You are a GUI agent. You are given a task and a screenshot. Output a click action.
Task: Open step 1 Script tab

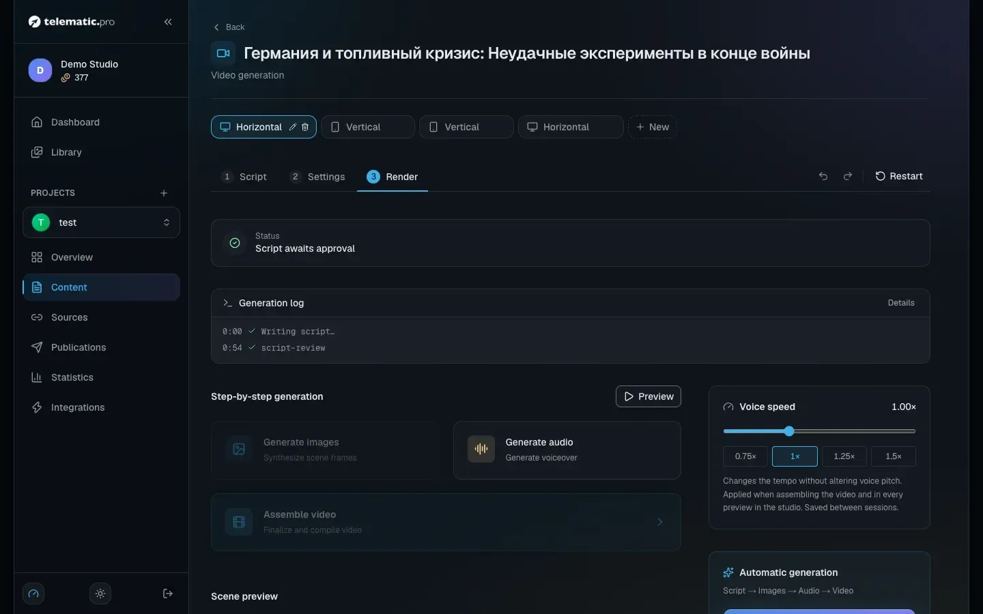pos(244,177)
